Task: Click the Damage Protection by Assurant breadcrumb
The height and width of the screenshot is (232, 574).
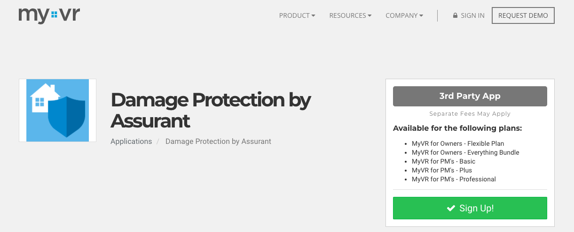Action: coord(218,141)
